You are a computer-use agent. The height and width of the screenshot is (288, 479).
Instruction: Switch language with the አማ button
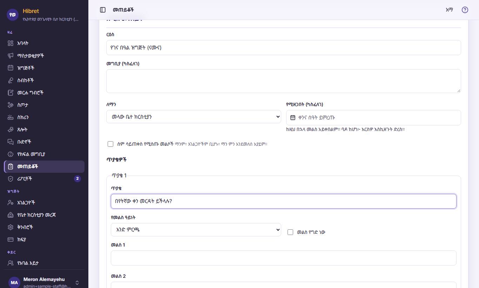[x=449, y=10]
